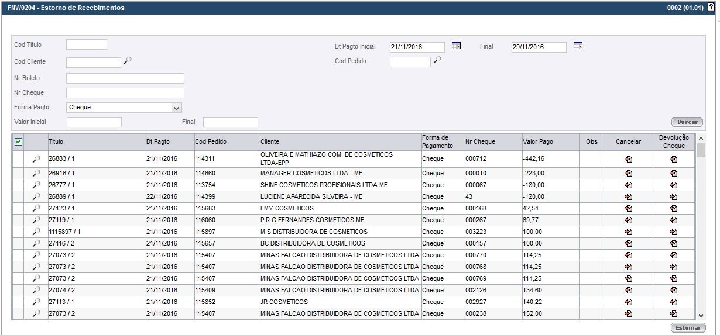View details of título 26883 / 1
720x335 pixels.
(x=36, y=159)
